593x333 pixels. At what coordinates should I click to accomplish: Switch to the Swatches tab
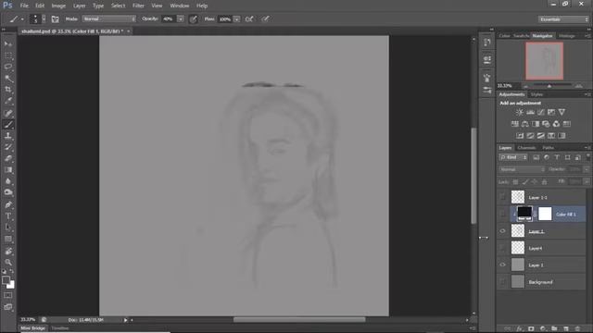pyautogui.click(x=521, y=36)
